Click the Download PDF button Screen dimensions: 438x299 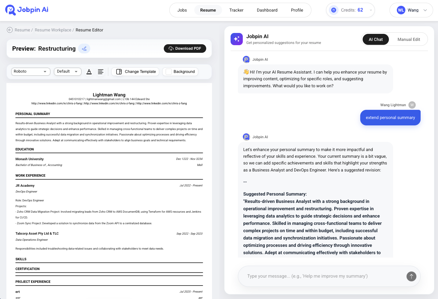[x=185, y=48]
